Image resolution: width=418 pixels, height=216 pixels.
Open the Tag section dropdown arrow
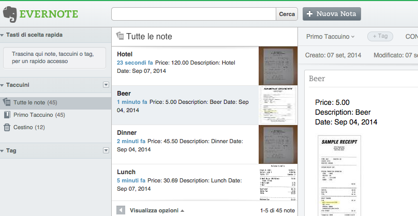[x=106, y=150]
